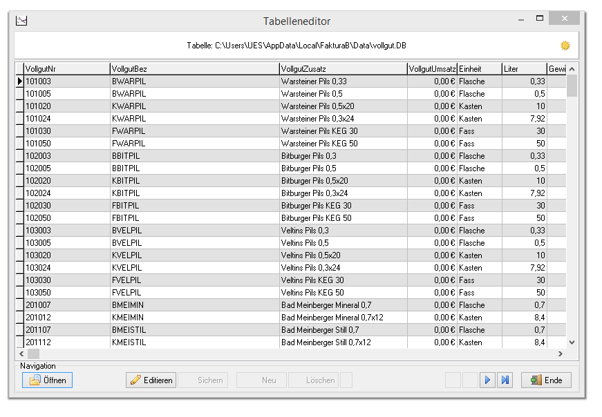This screenshot has width=602, height=417.
Task: Select cell 'Bad Meinberger Still 0,7'
Action: (x=344, y=330)
